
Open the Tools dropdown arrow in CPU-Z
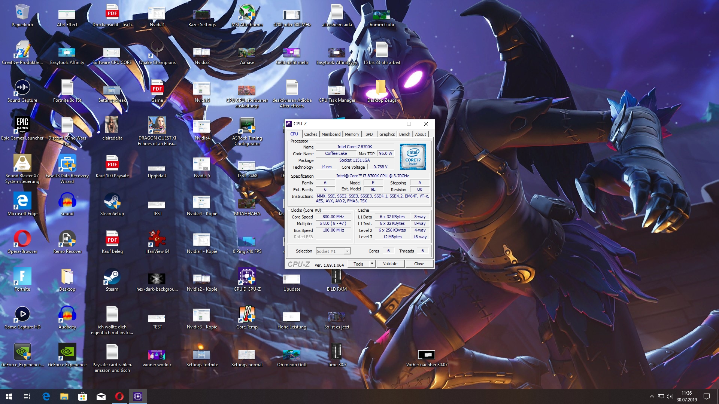pyautogui.click(x=372, y=264)
